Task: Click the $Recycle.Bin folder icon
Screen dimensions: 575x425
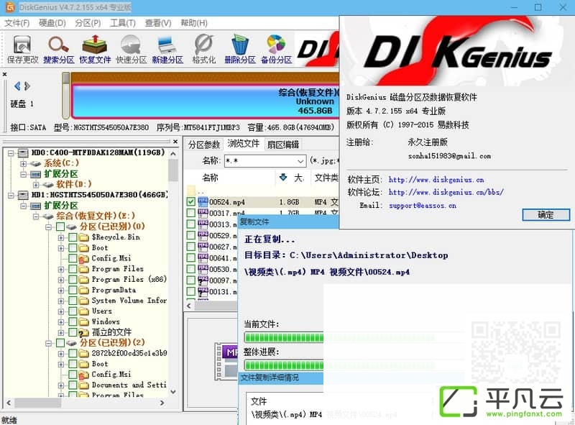Action: (x=84, y=237)
